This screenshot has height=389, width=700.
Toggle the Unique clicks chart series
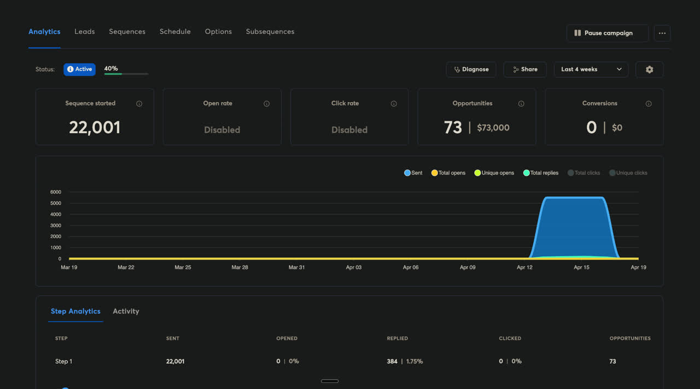(628, 173)
